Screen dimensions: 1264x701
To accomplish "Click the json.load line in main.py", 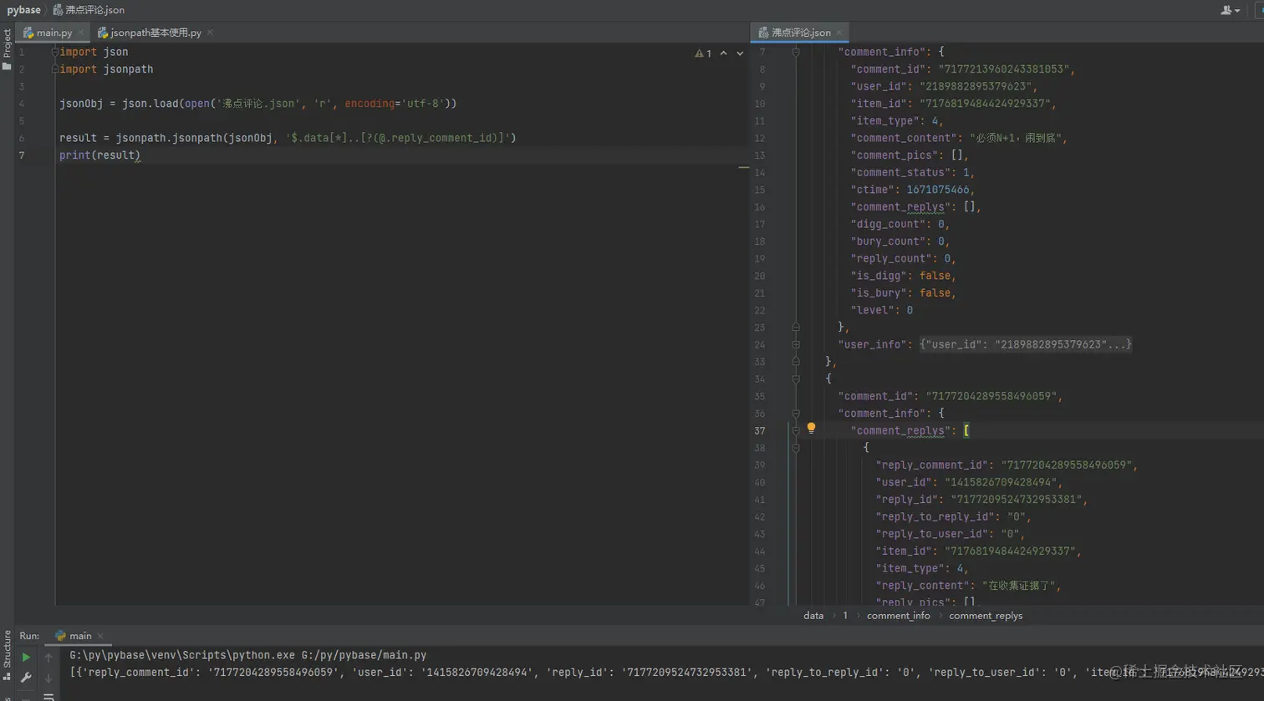I will pos(257,104).
